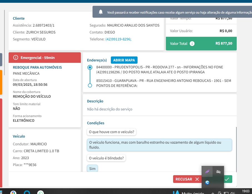Image resolution: width=252 pixels, height=194 pixels.
Task: Click the Condições panel vertical scrollbar
Action: pos(236,149)
